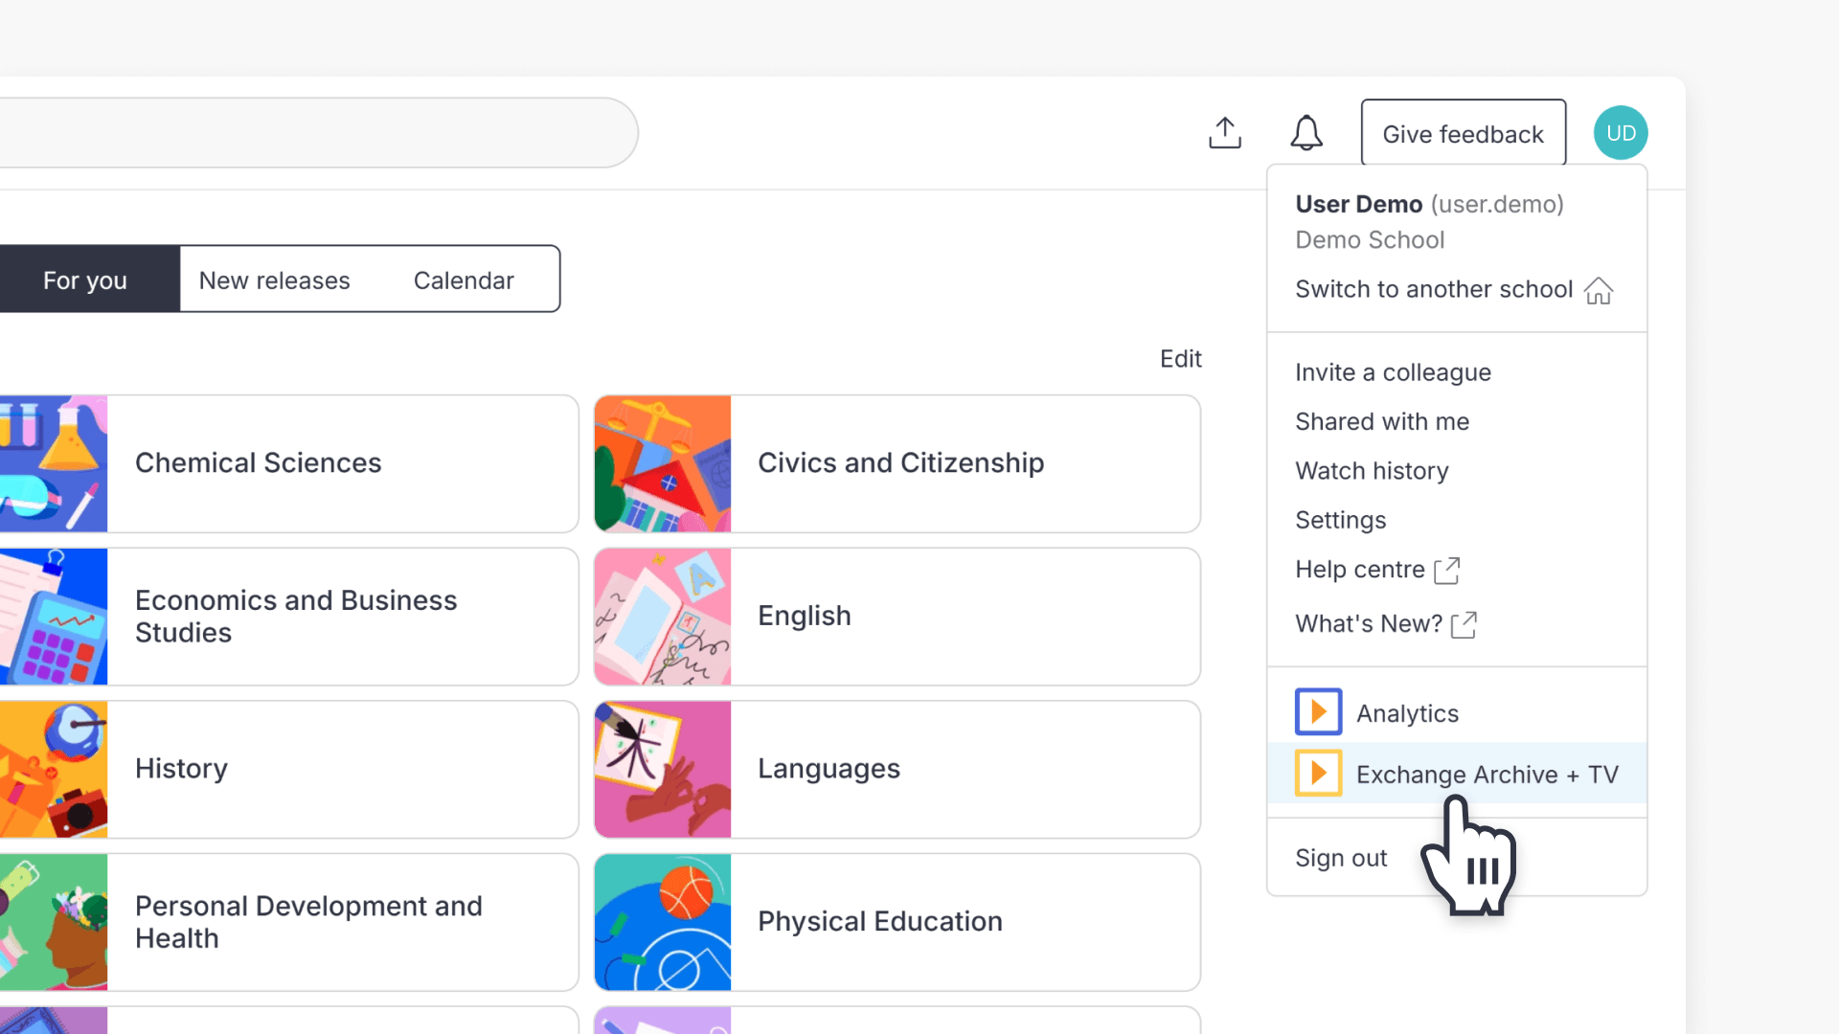Image resolution: width=1839 pixels, height=1034 pixels.
Task: Open the Calendar tab
Action: pyautogui.click(x=464, y=280)
